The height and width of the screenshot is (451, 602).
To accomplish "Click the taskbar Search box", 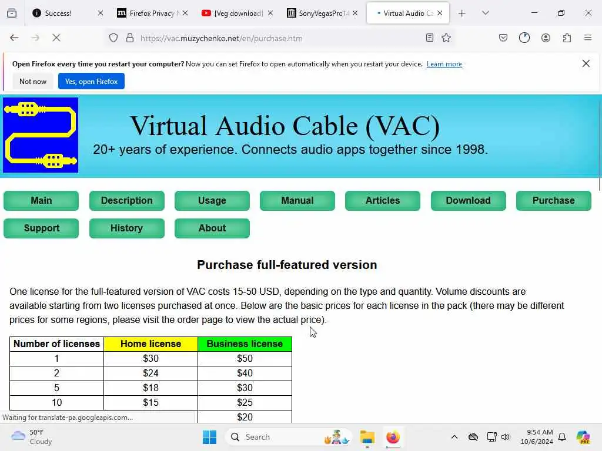I will 288,437.
